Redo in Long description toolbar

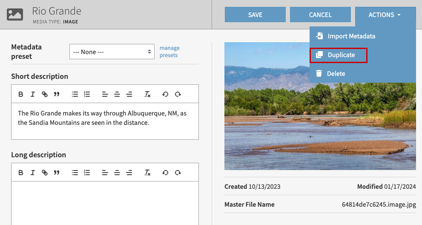(178, 173)
